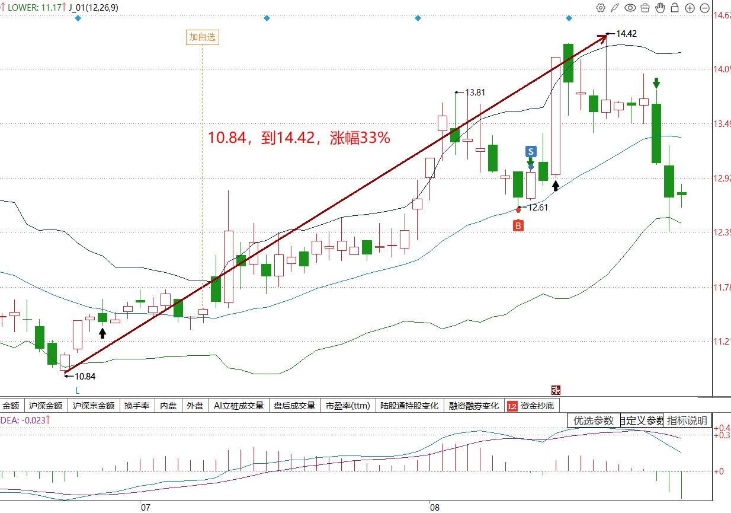731x513 pixels.
Task: Click the 自定义参数 button
Action: point(642,420)
